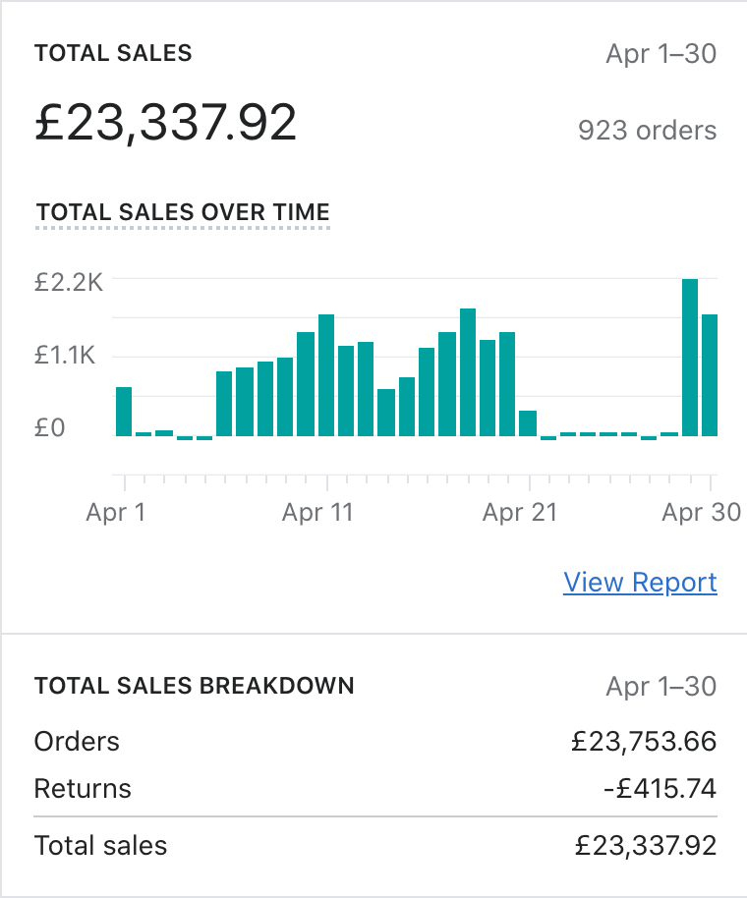Click the Apr 11 x-axis label
The width and height of the screenshot is (747, 898).
(316, 513)
